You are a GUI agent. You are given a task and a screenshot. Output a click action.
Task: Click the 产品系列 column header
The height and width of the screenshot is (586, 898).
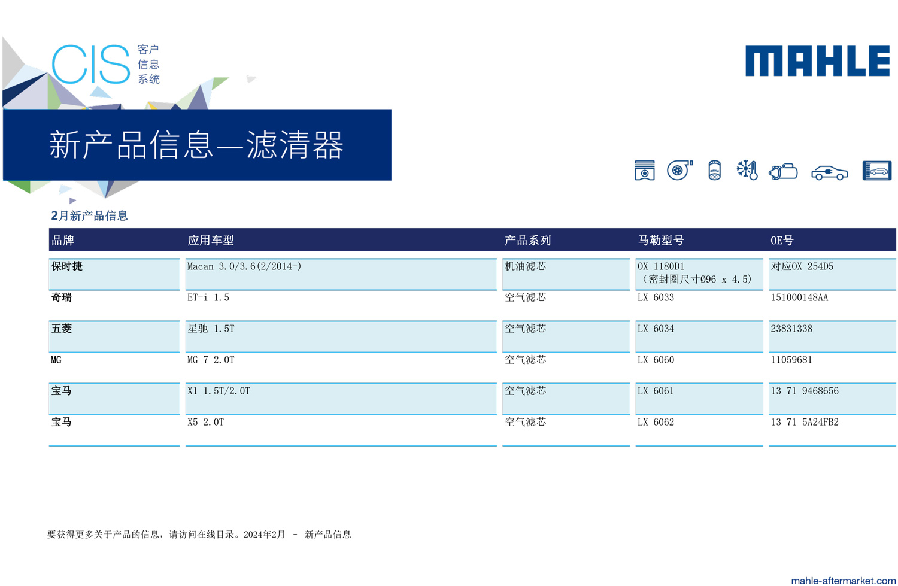tap(527, 241)
